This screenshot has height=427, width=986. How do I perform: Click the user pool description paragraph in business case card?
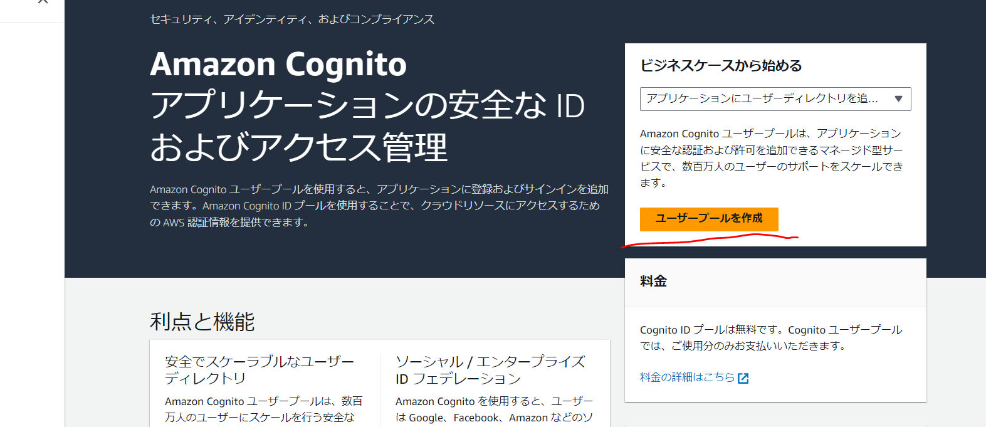coord(772,158)
